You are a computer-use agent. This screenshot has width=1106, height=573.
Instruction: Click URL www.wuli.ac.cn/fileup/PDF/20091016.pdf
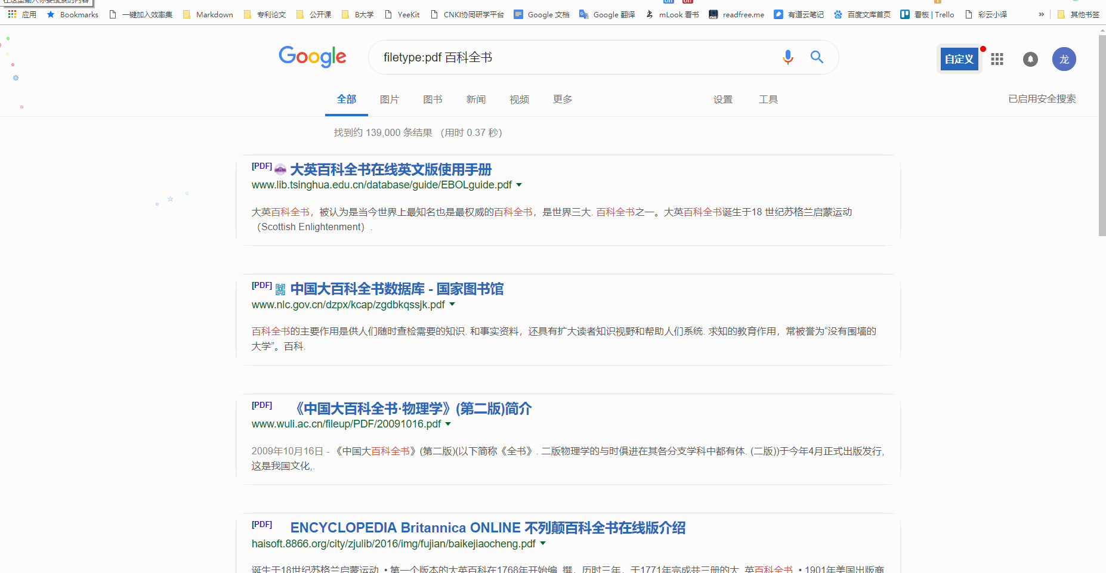[x=346, y=424]
